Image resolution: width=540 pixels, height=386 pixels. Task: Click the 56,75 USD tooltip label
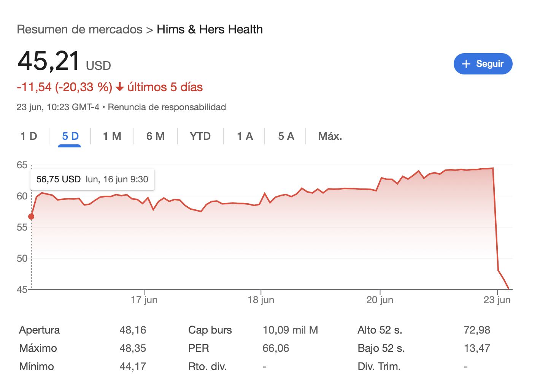59,179
